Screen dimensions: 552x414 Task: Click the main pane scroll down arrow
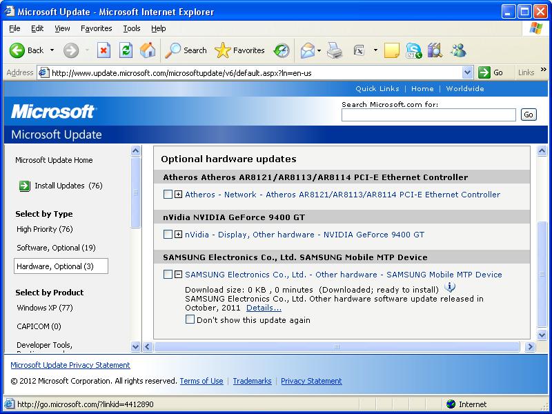542,335
